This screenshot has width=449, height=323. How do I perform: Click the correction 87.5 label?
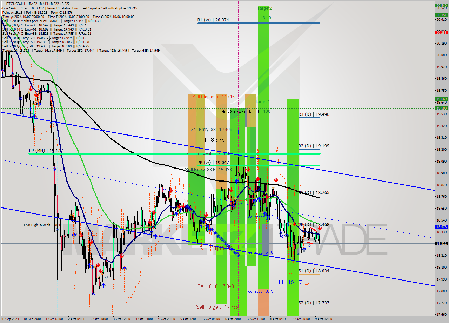[260, 292]
